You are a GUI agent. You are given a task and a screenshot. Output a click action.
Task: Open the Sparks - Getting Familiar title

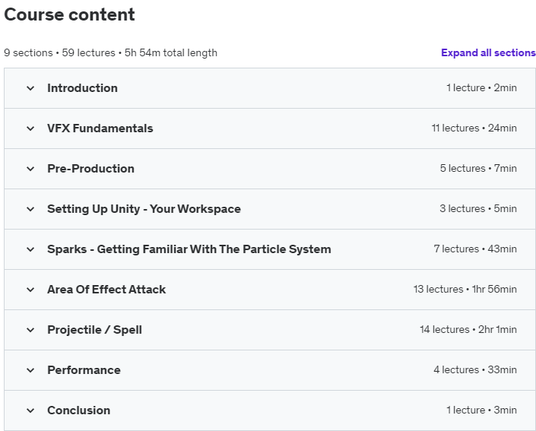tap(189, 249)
